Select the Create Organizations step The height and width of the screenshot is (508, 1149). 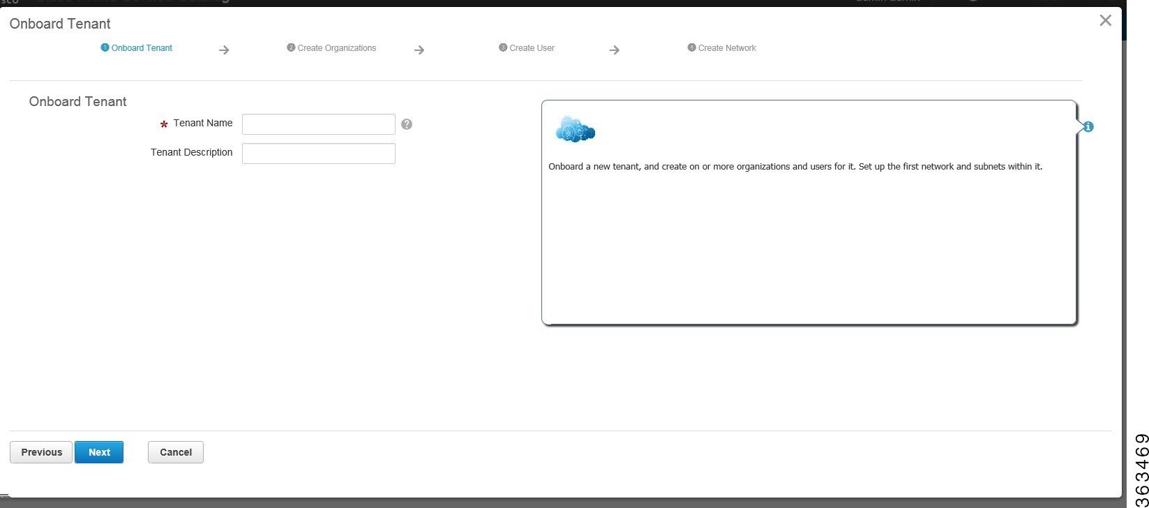[x=331, y=48]
